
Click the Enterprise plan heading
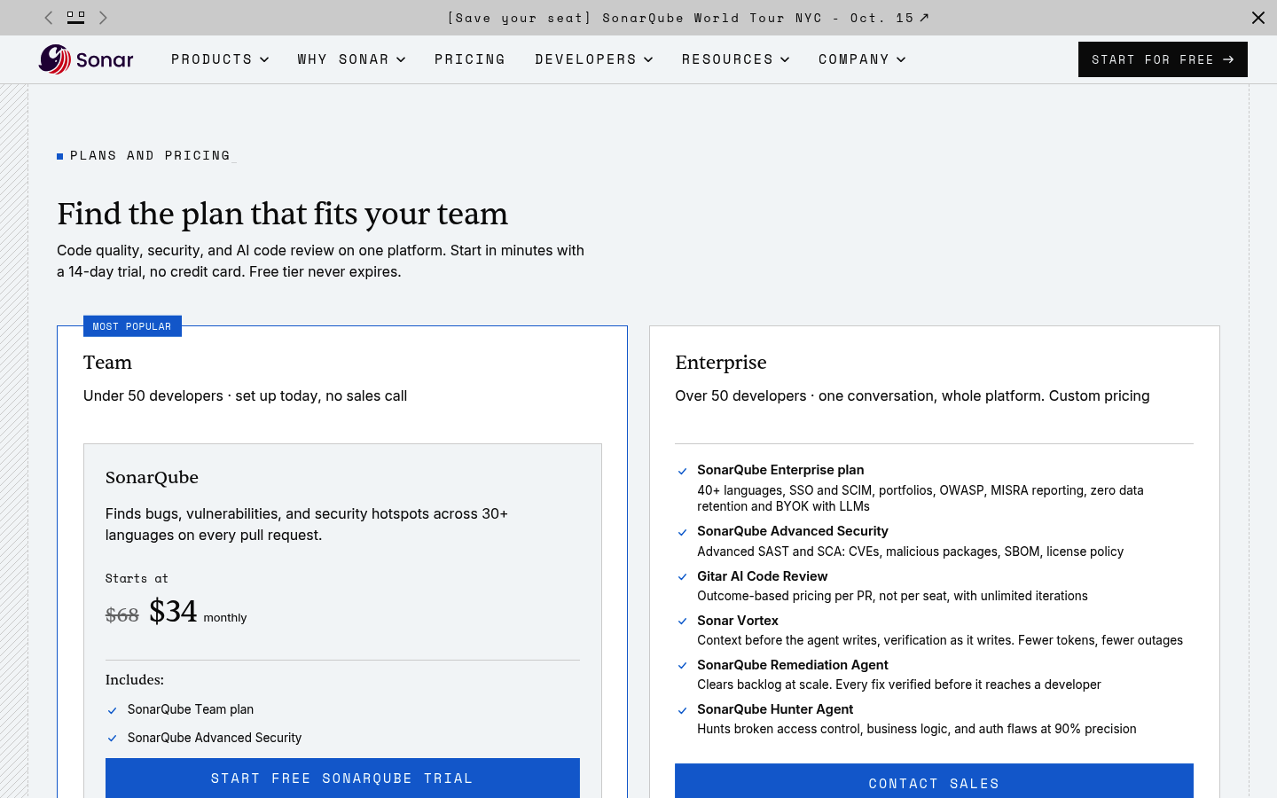point(721,363)
